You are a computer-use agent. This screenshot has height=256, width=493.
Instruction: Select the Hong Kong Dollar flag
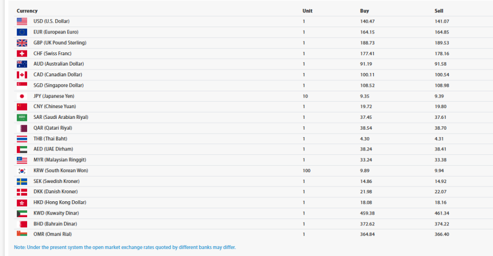click(x=22, y=203)
